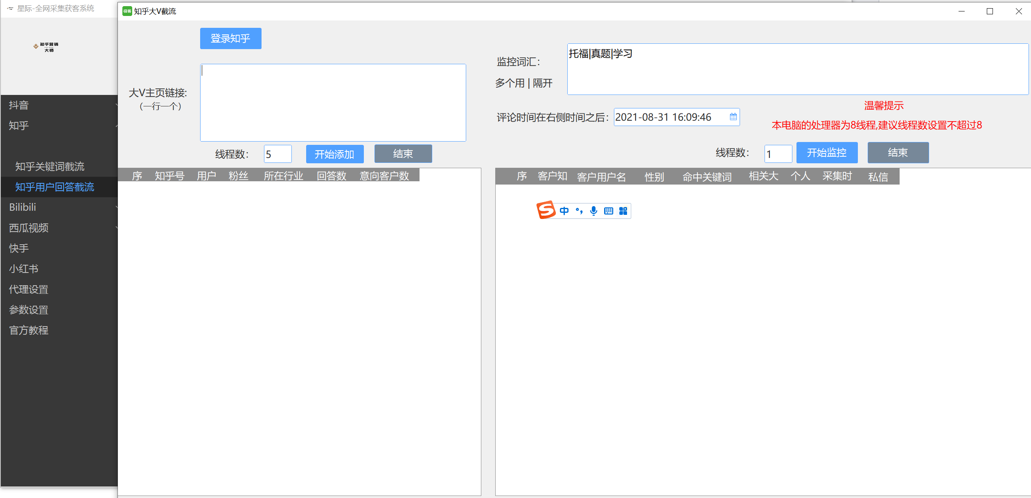Viewport: 1031px width, 498px height.
Task: Open 快手 in sidebar
Action: tap(59, 248)
